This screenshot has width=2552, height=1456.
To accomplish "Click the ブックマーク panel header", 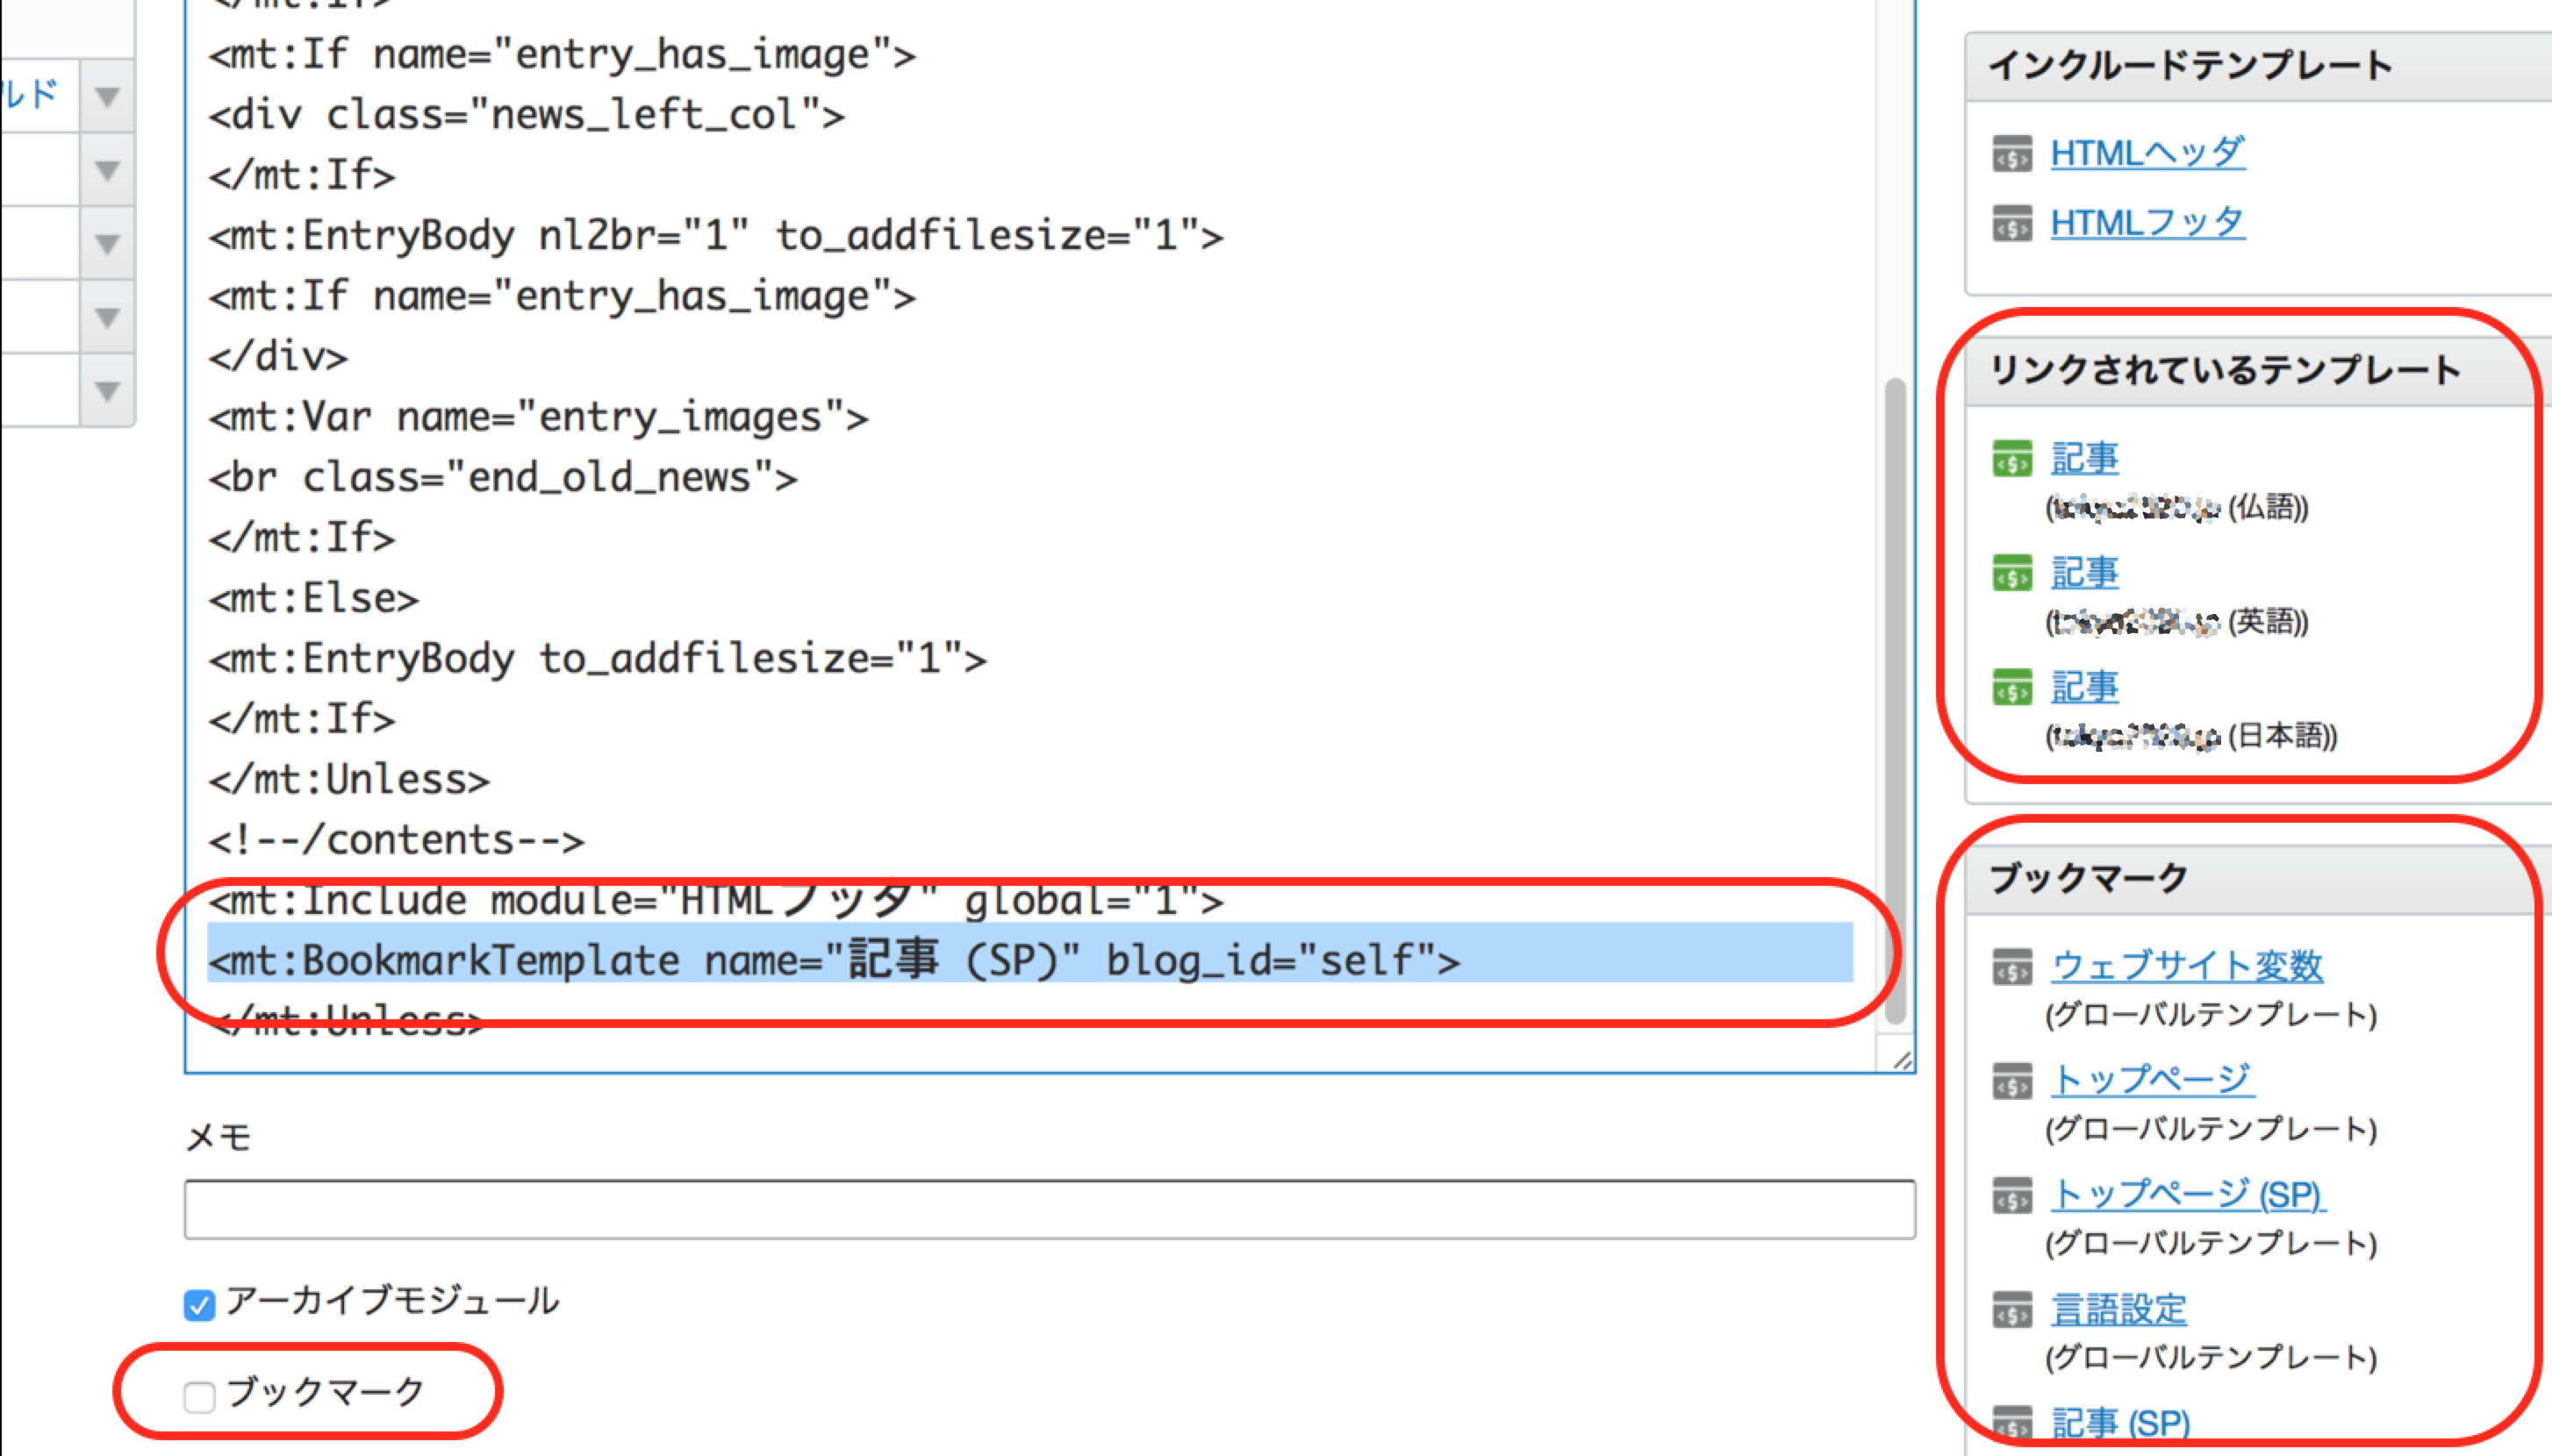I will [2259, 879].
